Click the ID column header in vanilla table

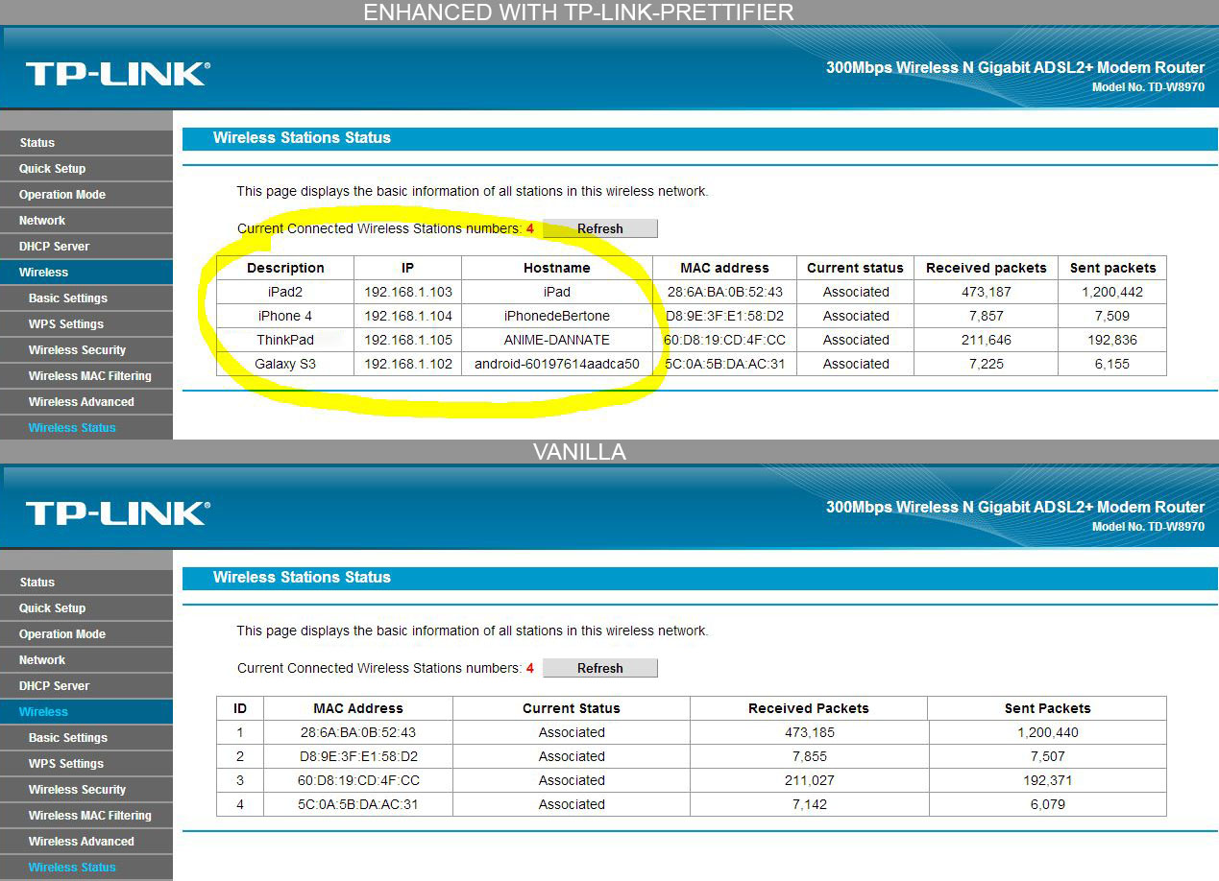point(240,708)
